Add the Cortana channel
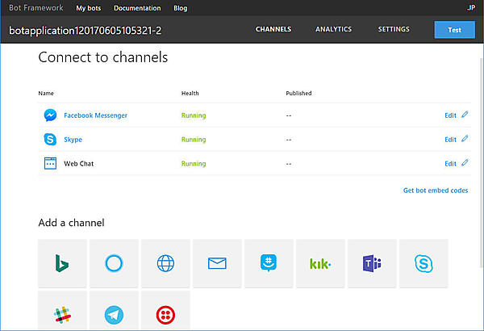The width and height of the screenshot is (484, 331). pyautogui.click(x=114, y=263)
